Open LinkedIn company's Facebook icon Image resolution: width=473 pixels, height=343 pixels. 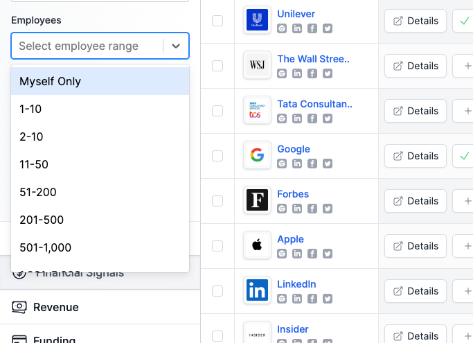(x=312, y=299)
